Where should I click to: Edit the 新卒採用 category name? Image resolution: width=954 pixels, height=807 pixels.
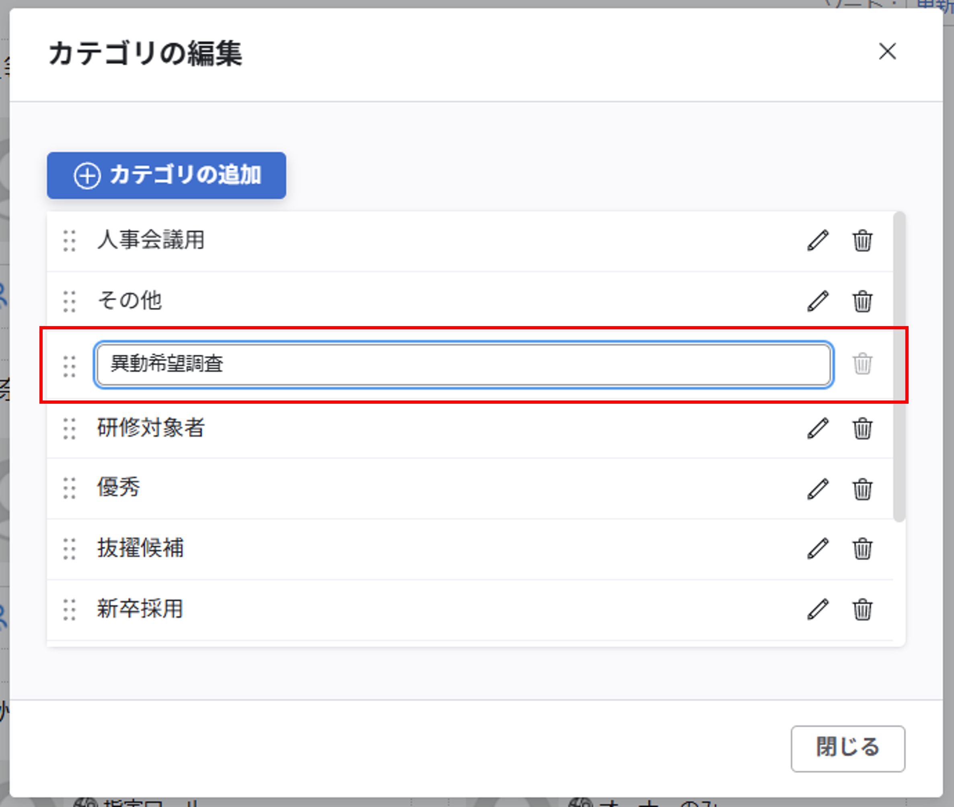tap(818, 609)
